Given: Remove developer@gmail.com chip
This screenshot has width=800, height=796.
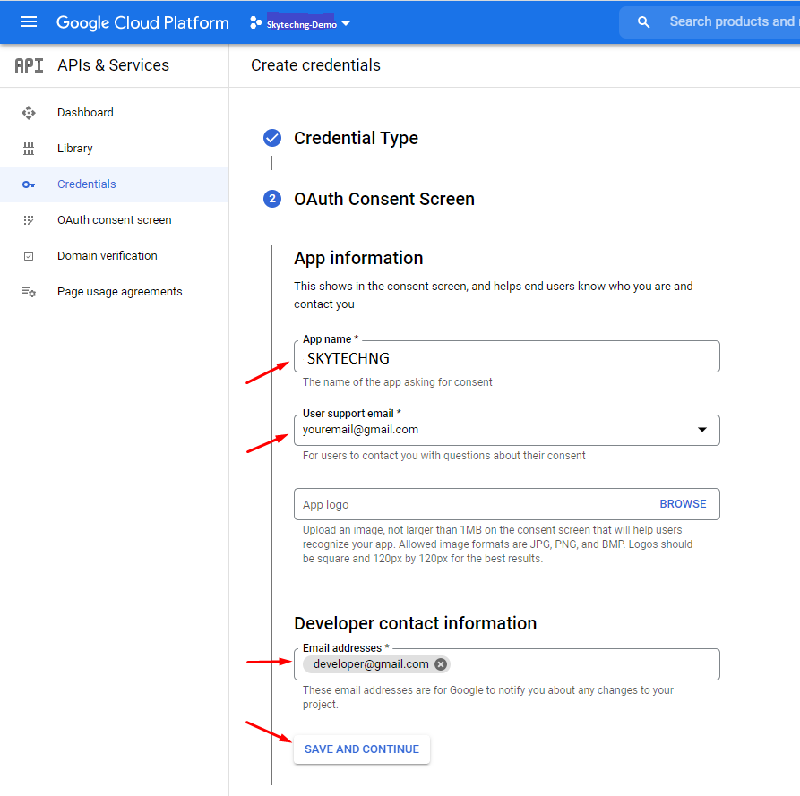Looking at the screenshot, I should [x=441, y=663].
